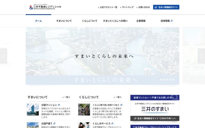This screenshot has height=128, width=205.
Task: Click the 三井不動産グループのメンバーシップサービス banner
Action: point(155,127)
